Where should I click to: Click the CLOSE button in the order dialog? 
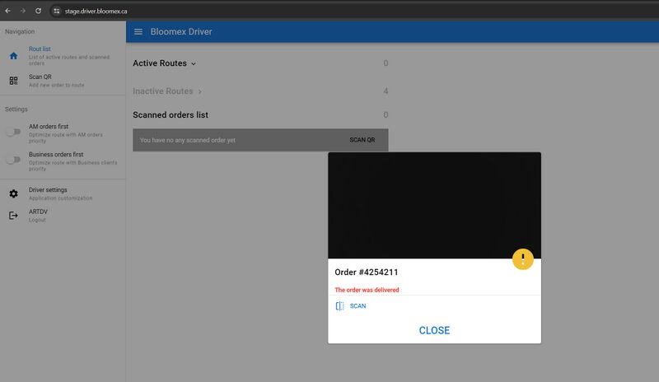[435, 330]
